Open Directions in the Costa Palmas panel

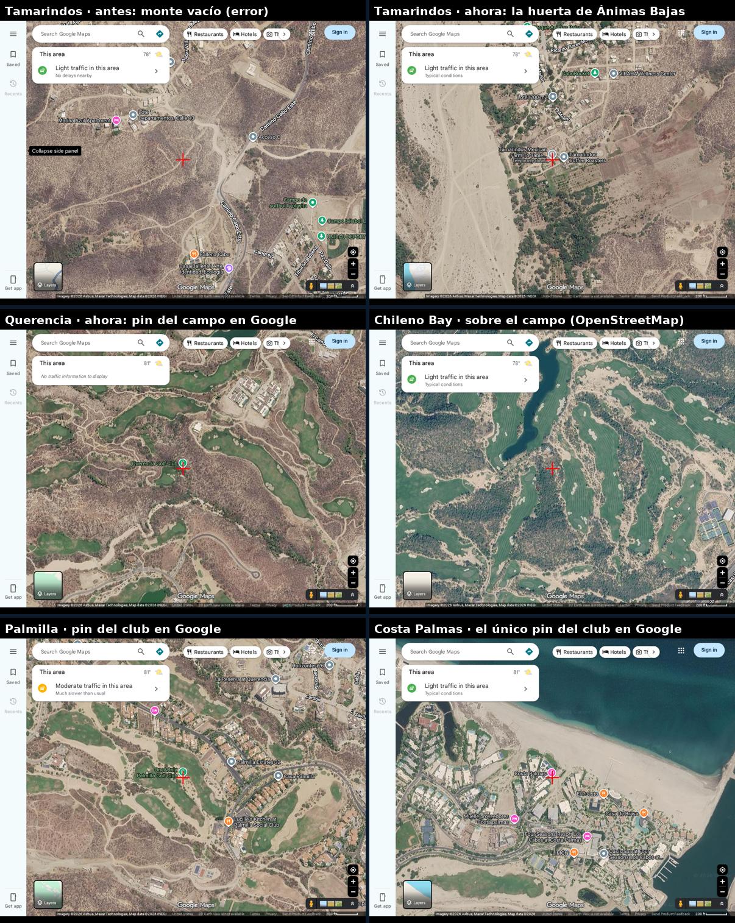pyautogui.click(x=529, y=652)
